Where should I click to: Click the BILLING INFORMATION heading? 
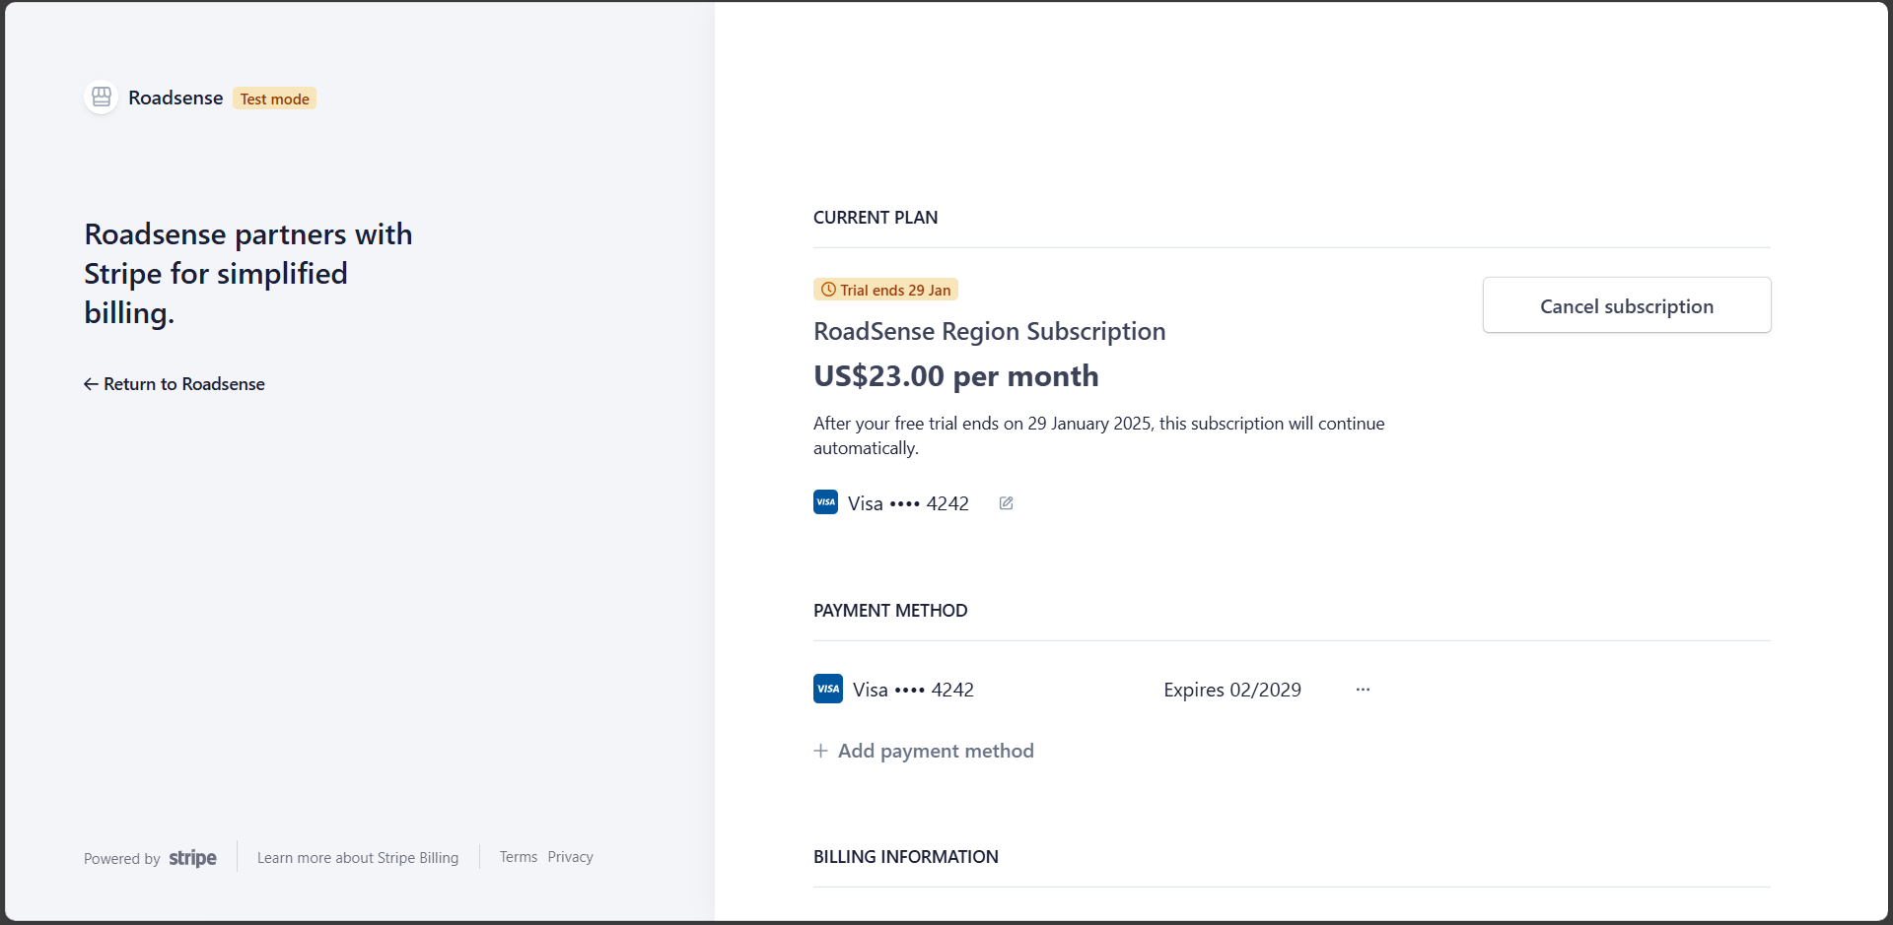pos(906,857)
